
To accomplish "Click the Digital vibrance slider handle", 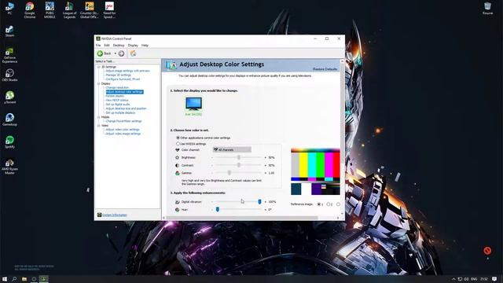I will (259, 202).
